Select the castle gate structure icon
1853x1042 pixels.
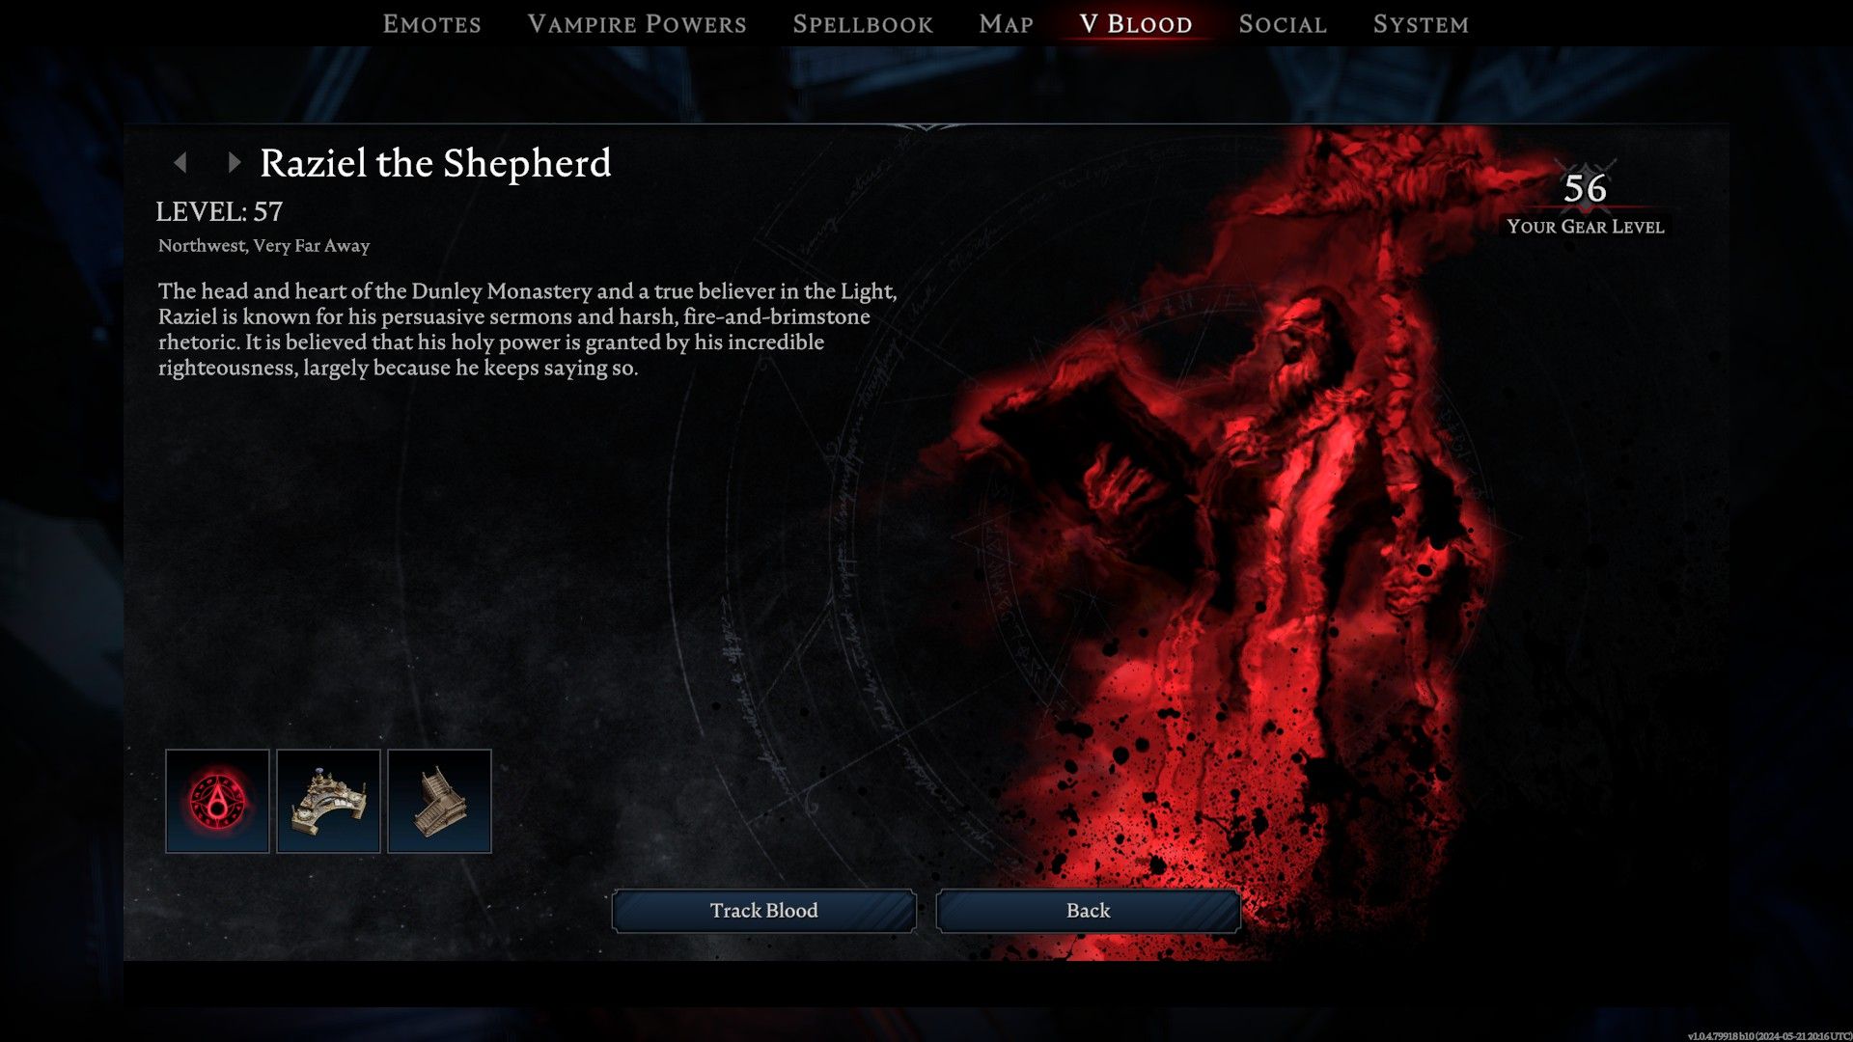point(438,800)
